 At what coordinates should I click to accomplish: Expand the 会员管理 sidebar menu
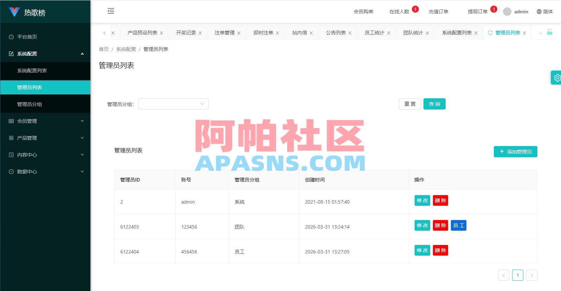click(45, 121)
